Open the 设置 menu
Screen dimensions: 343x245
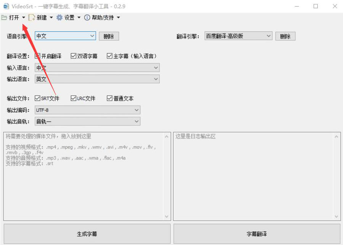(69, 18)
